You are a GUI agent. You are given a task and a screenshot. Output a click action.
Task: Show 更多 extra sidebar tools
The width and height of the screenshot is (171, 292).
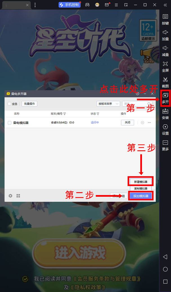165,145
